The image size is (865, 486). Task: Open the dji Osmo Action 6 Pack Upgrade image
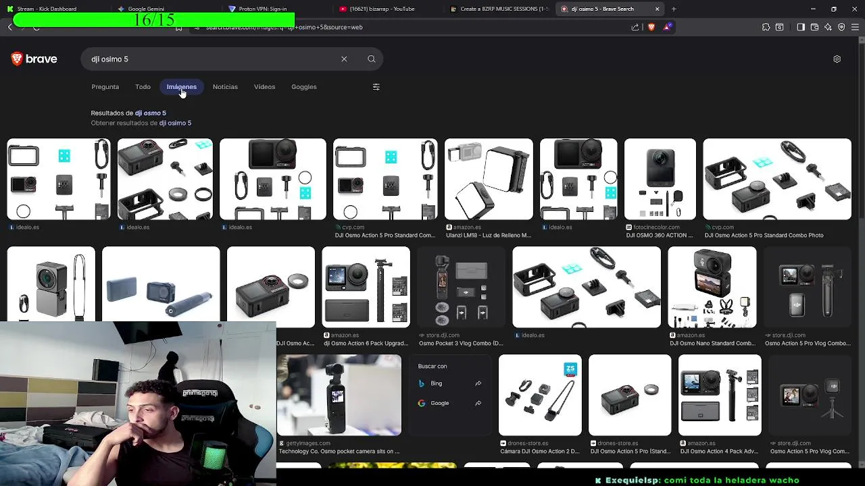coord(366,287)
